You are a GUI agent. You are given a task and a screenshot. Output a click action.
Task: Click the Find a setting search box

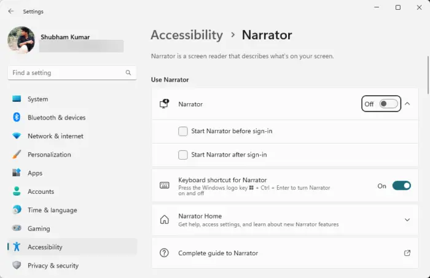[x=66, y=72]
